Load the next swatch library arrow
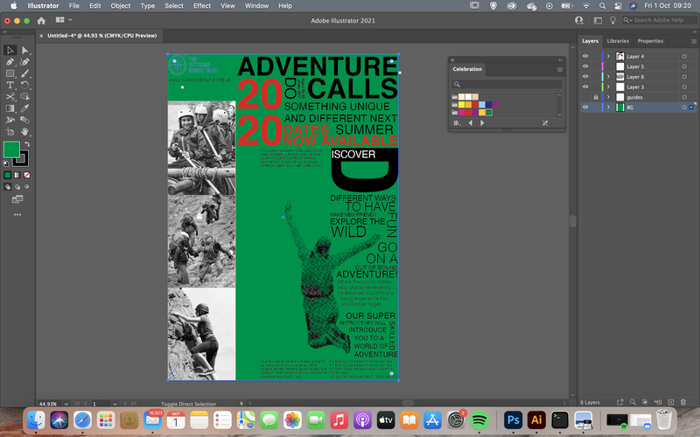This screenshot has height=437, width=700. tap(482, 123)
